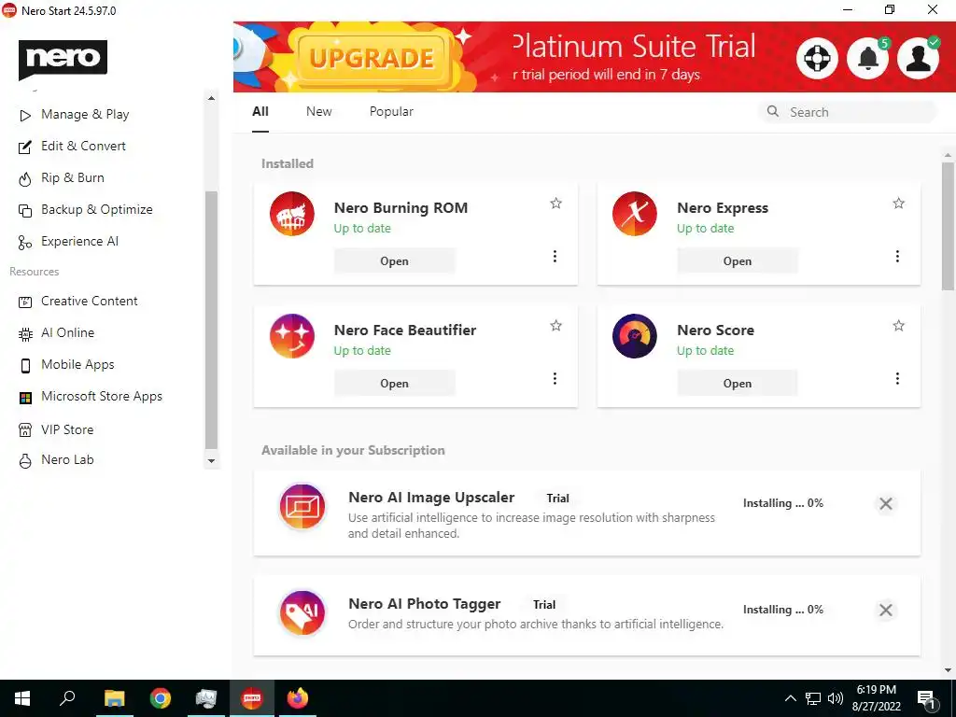Favorite Nero Face Beautifier with star
Screen dimensions: 956x717
[555, 326]
